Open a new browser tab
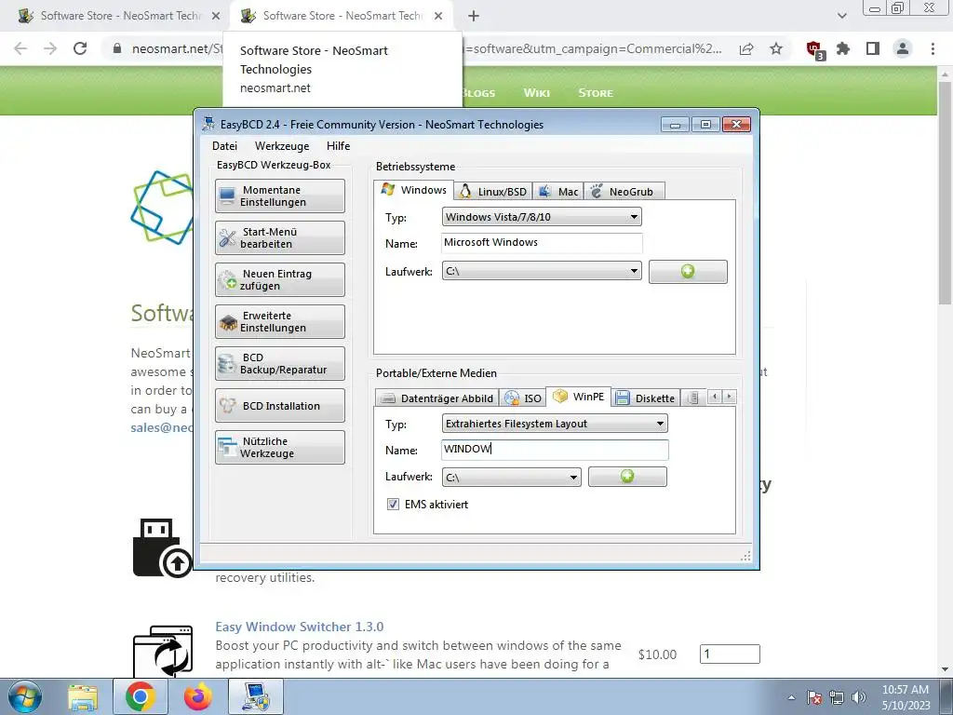953x715 pixels. 474,17
